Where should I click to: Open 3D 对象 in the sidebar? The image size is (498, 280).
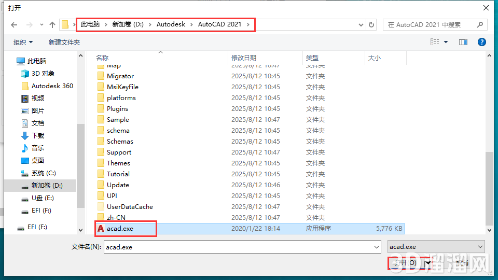pyautogui.click(x=38, y=73)
